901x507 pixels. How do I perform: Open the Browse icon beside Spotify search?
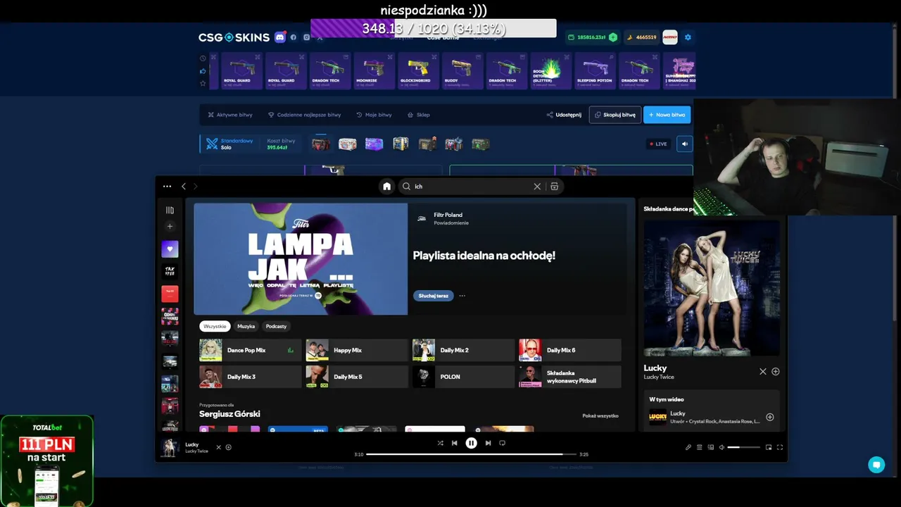point(555,187)
